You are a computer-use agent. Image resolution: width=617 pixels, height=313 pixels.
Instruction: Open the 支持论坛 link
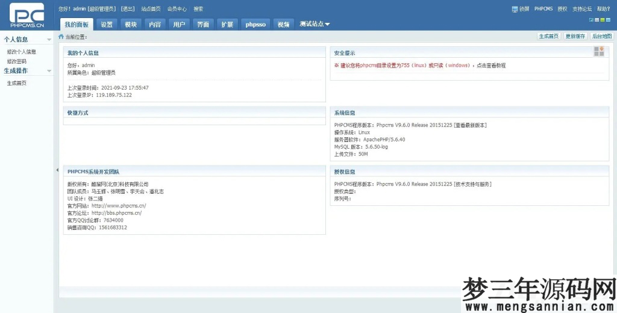pos(582,8)
